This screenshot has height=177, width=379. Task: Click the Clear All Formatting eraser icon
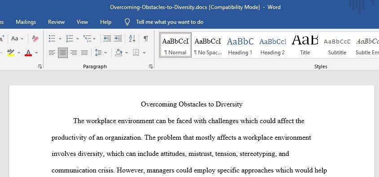pyautogui.click(x=35, y=39)
